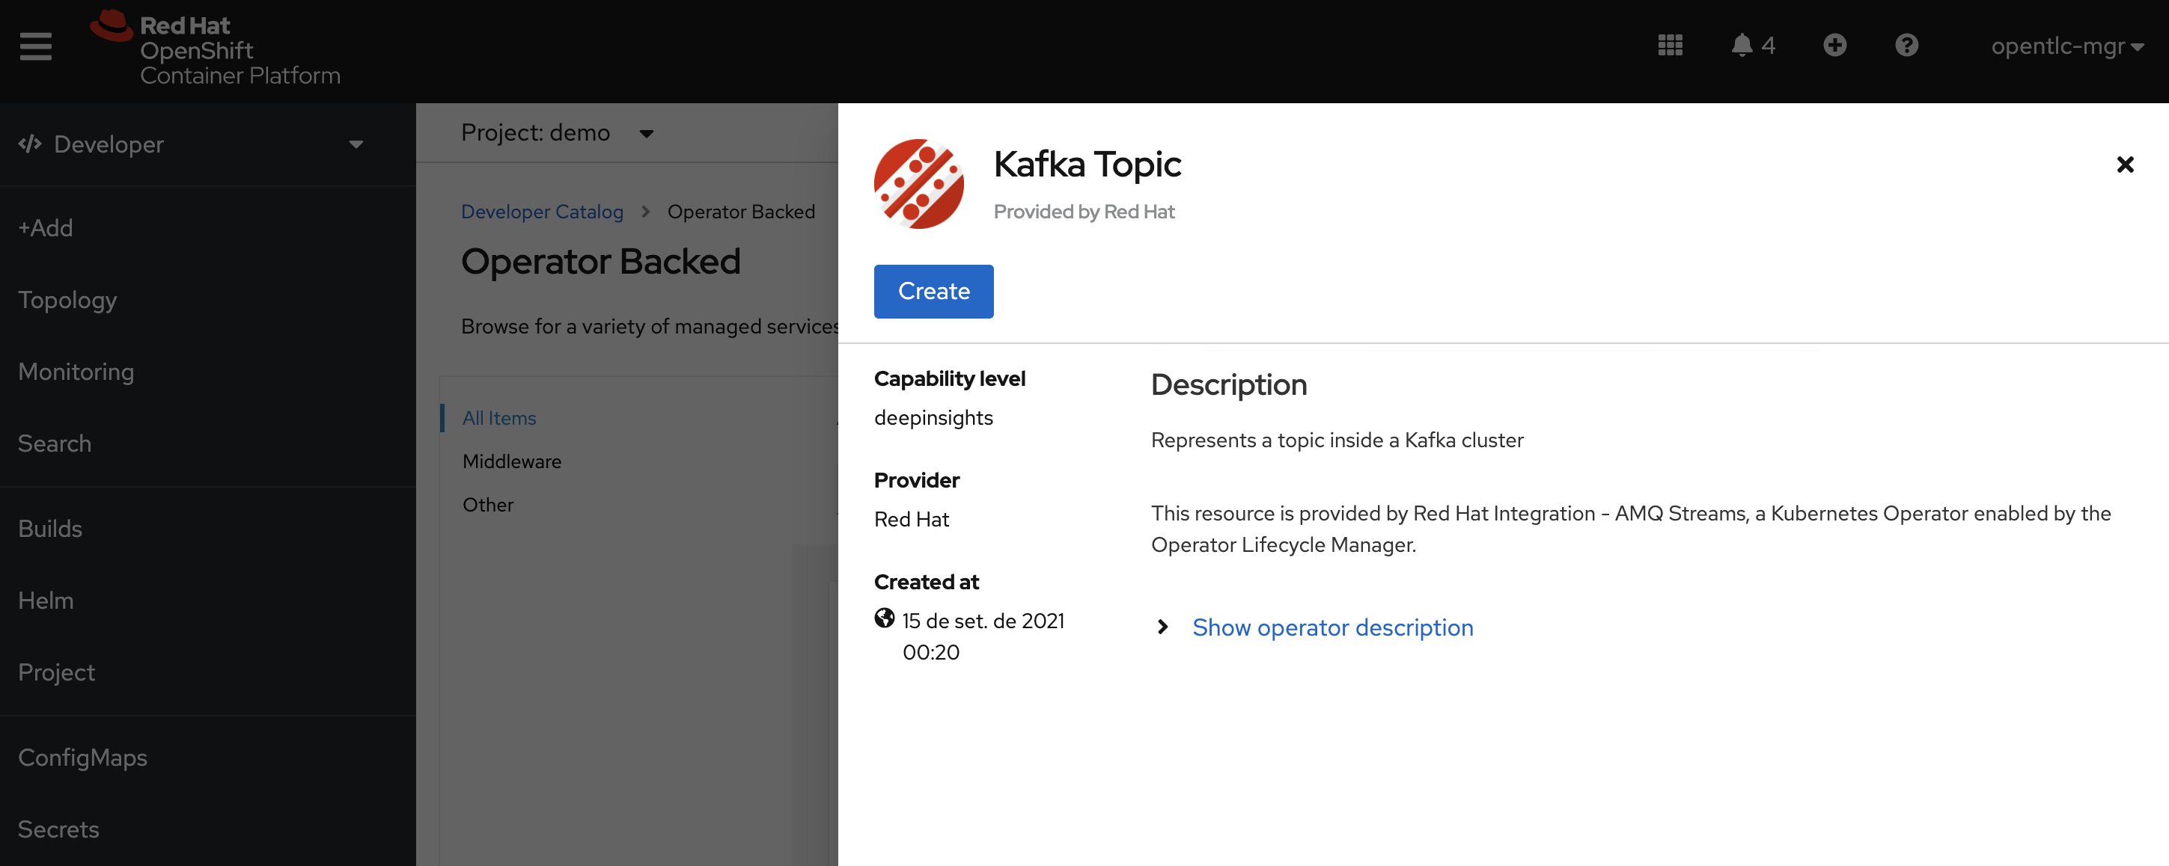This screenshot has height=866, width=2169.
Task: Open the opentlc-mgr user menu
Action: pos(2066,46)
